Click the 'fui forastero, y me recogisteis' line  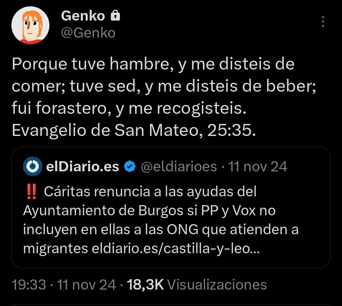[x=129, y=108]
